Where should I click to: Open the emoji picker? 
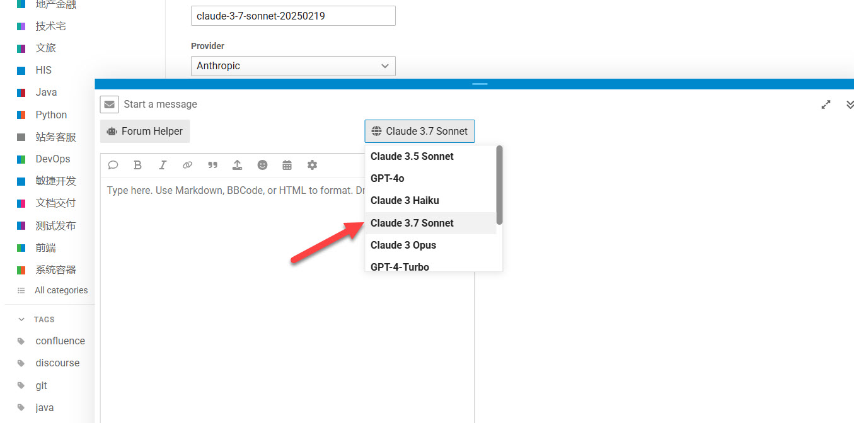click(262, 165)
